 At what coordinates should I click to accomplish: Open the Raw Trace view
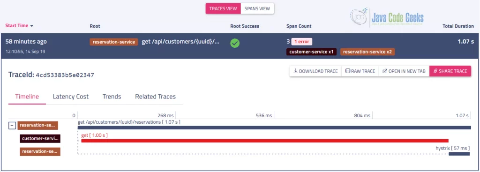click(360, 71)
